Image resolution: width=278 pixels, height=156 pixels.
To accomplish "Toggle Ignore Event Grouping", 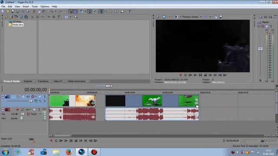I will pyautogui.click(x=95, y=12).
